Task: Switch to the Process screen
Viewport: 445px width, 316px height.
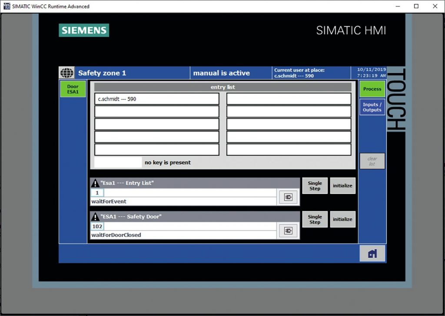Action: point(372,89)
